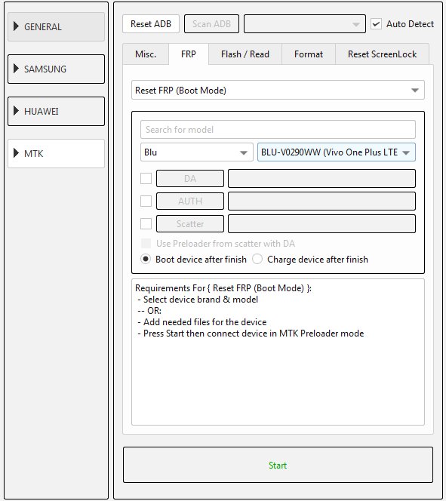Select Boot device after finish option
Image resolution: width=446 pixels, height=501 pixels.
click(146, 259)
